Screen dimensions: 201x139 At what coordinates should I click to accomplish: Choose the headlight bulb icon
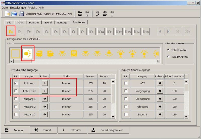pos(27,53)
